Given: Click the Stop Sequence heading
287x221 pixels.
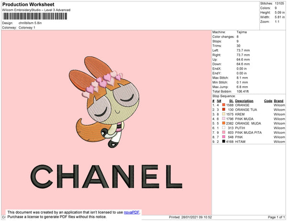Looking at the screenshot, I should [x=224, y=96].
